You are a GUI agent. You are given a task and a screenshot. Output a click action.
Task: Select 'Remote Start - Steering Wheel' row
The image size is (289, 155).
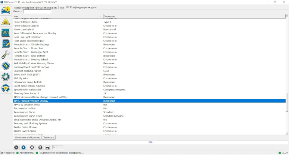tap(149, 59)
